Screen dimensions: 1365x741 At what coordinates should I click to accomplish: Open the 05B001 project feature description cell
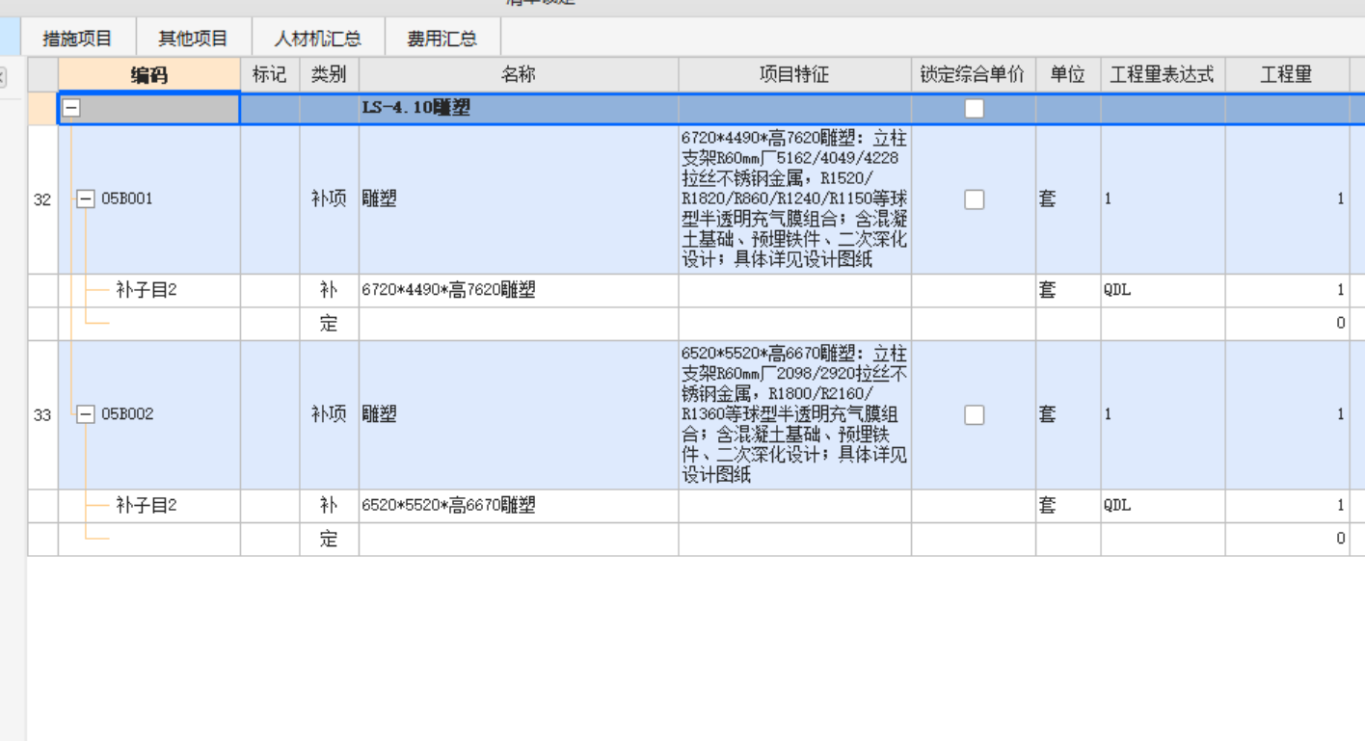click(x=795, y=199)
